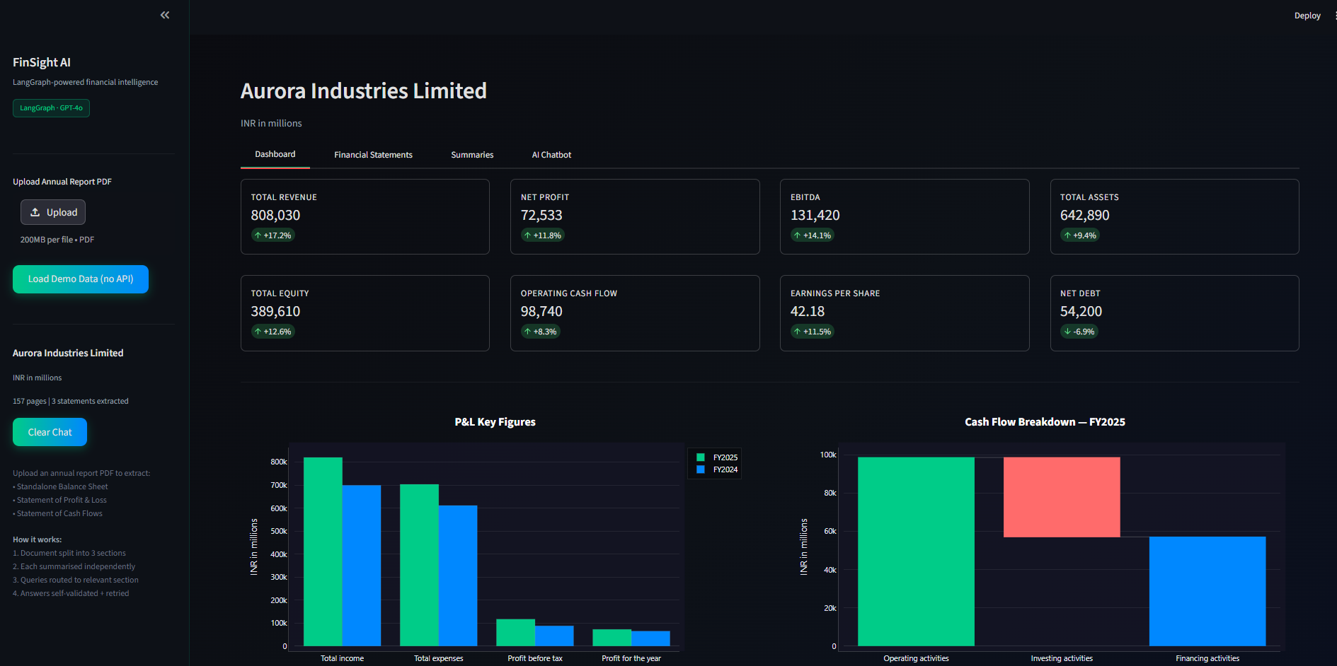Viewport: 1337px width, 666px height.
Task: Click the 'Profit before tax' axis label
Action: pos(535,658)
